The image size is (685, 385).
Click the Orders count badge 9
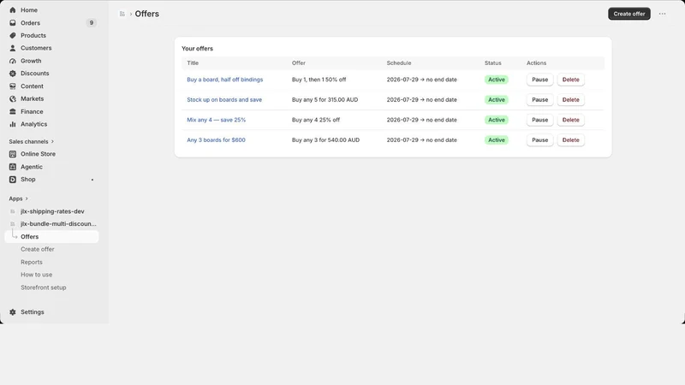[92, 23]
